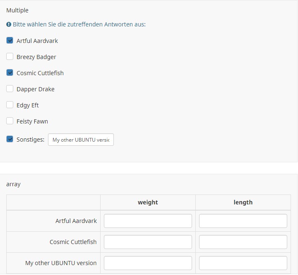The width and height of the screenshot is (298, 275).
Task: Click Cosmic Cuttlefish length field
Action: tap(243, 242)
